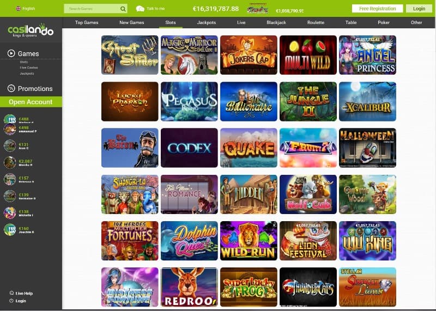Click the Casilando logo
This screenshot has height=311, width=436.
(x=31, y=31)
